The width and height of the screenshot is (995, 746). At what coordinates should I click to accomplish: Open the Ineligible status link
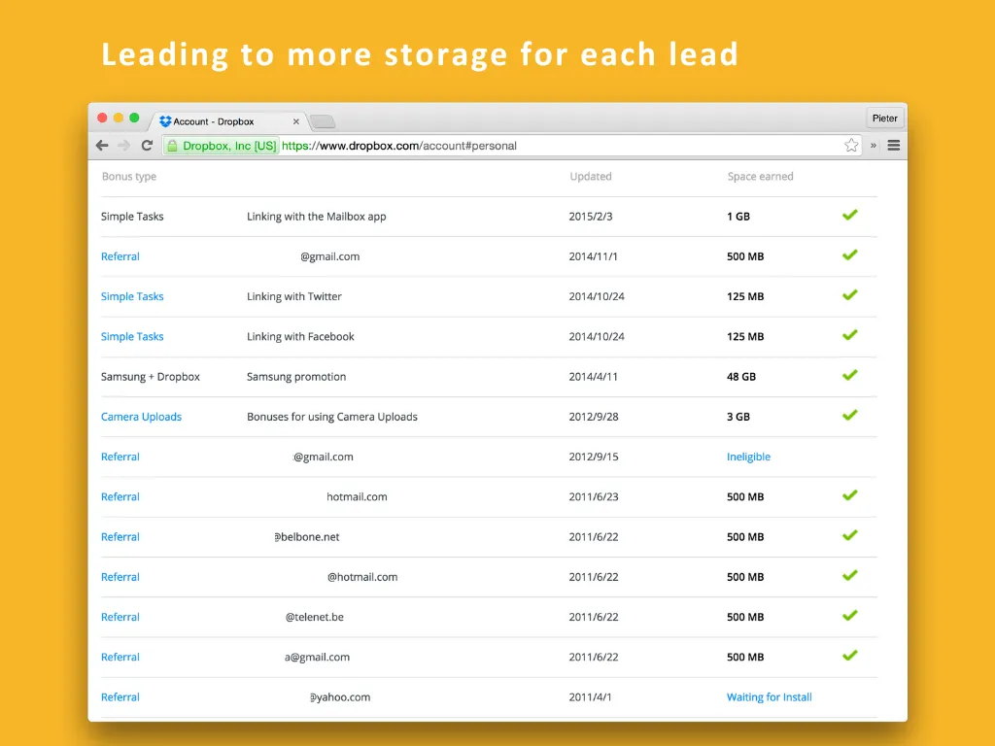tap(748, 457)
